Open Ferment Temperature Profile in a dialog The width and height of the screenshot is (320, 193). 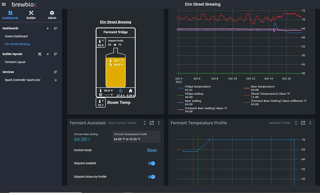point(303,123)
